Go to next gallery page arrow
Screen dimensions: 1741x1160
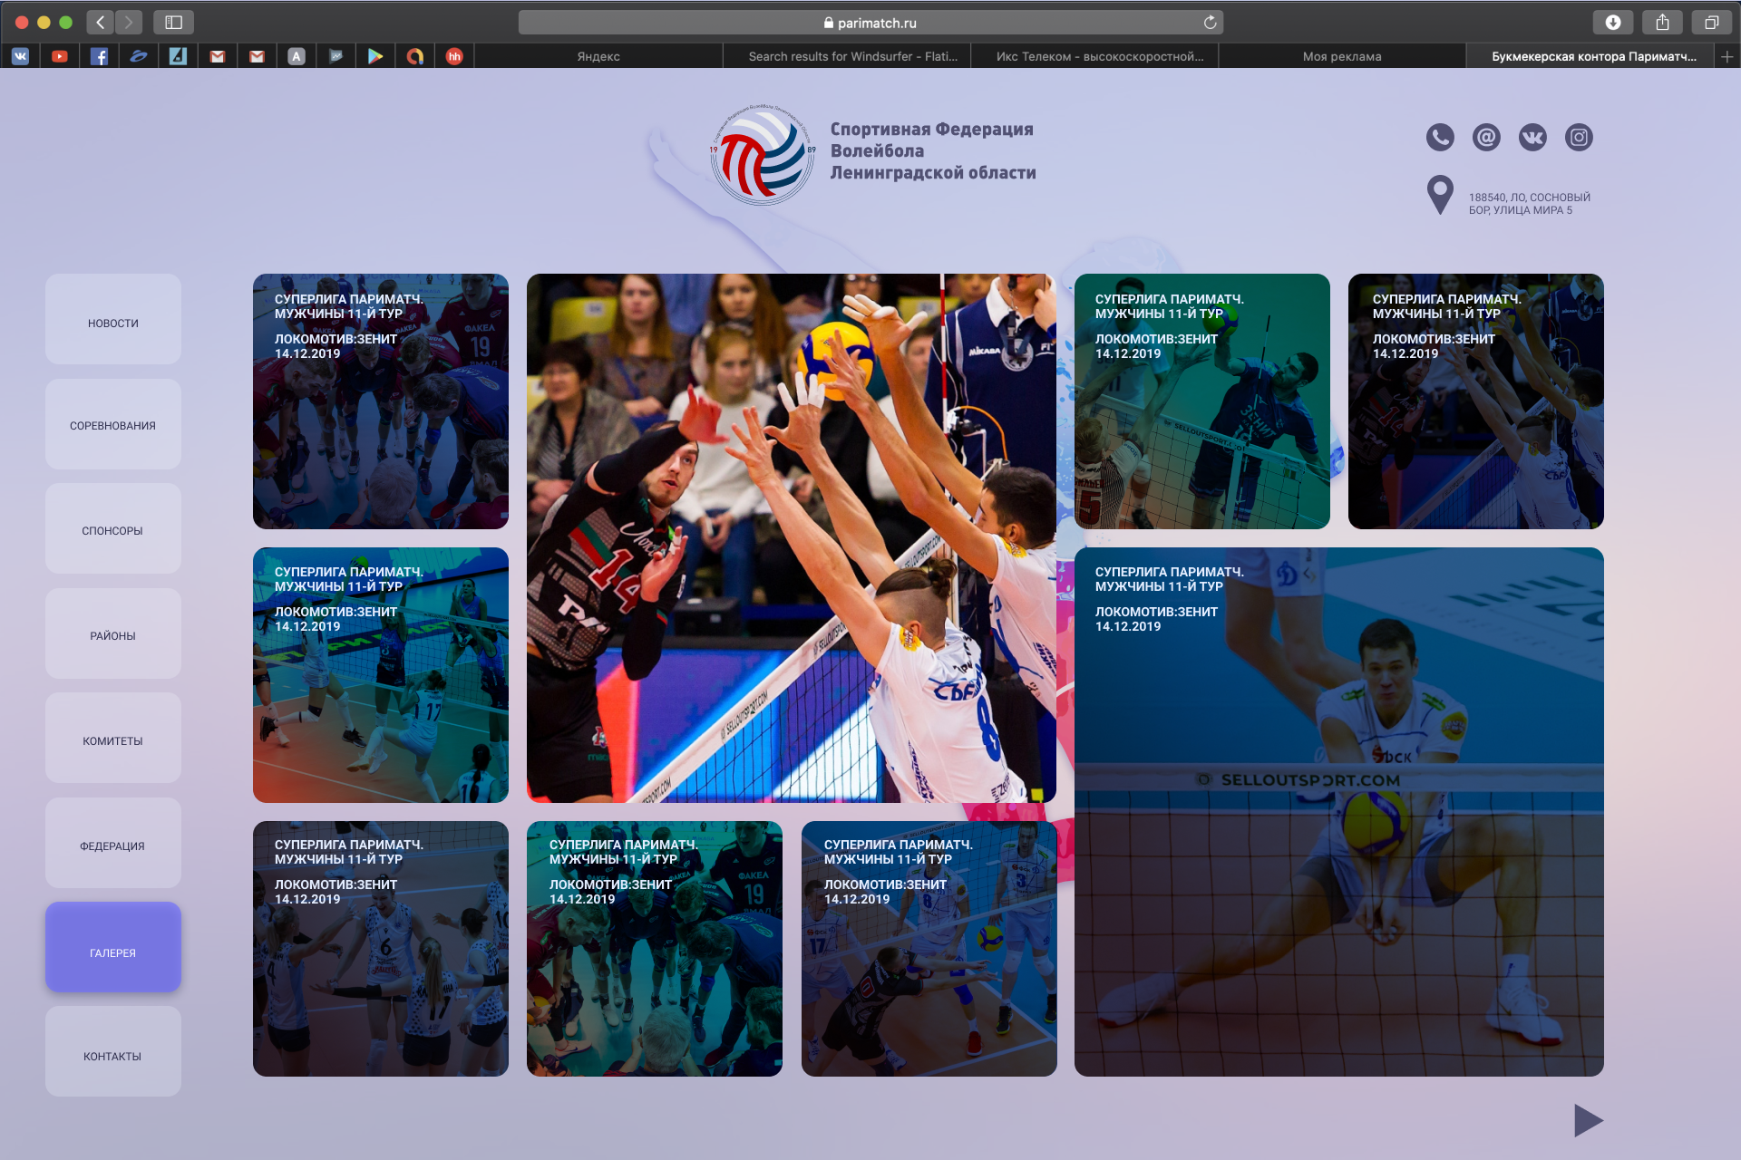[x=1589, y=1121]
